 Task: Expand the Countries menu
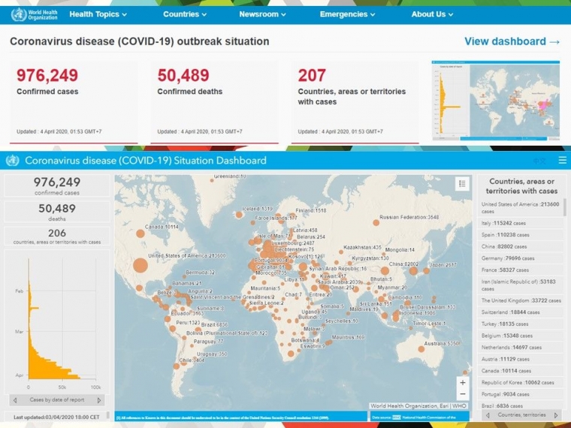[x=185, y=14]
